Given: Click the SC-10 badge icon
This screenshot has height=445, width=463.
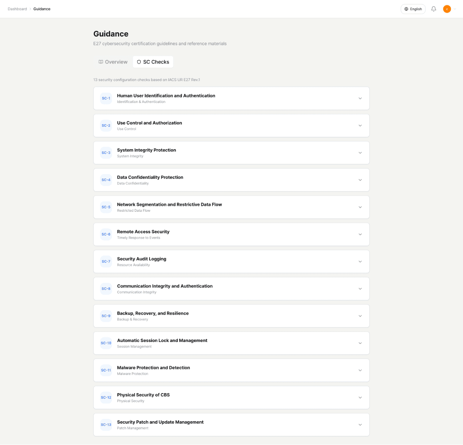Looking at the screenshot, I should click(106, 343).
